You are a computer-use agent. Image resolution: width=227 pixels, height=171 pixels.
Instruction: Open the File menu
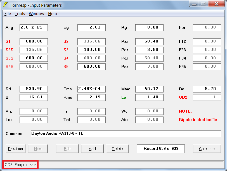(8, 14)
